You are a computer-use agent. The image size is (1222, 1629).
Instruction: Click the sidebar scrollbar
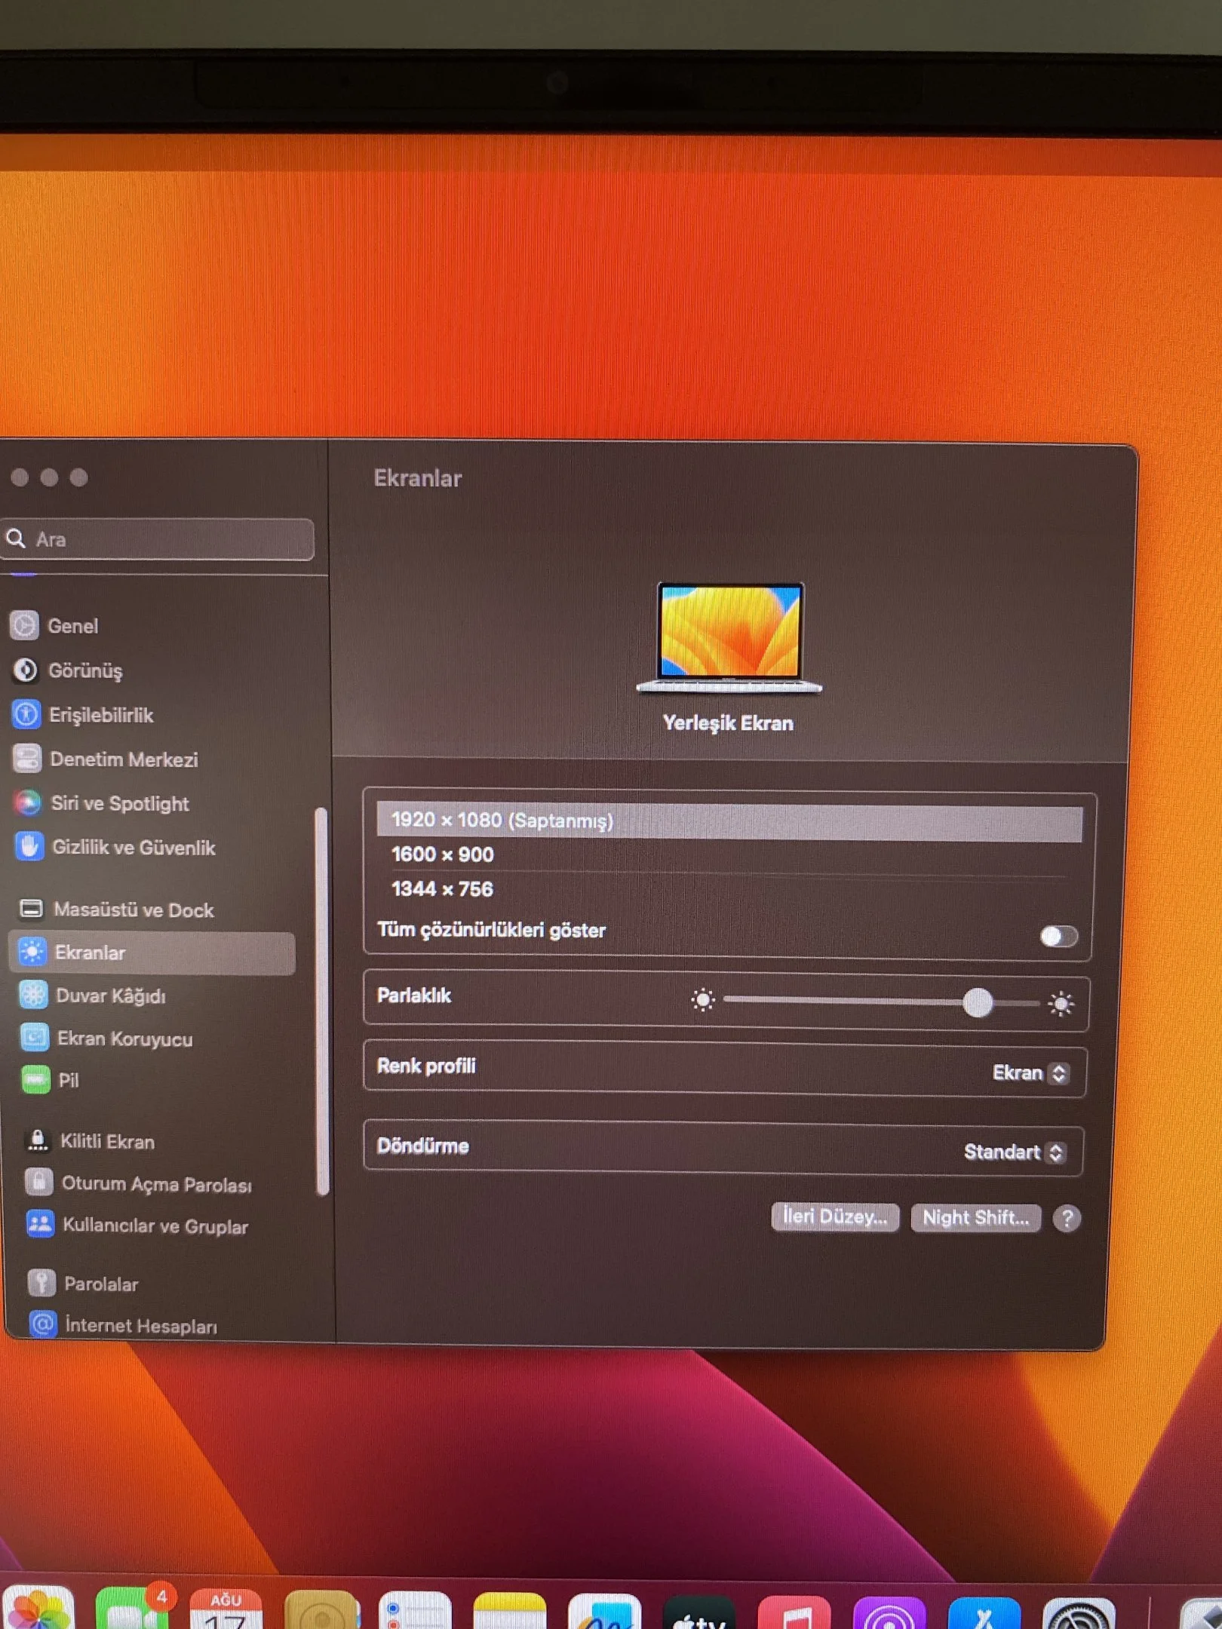[x=321, y=1002]
